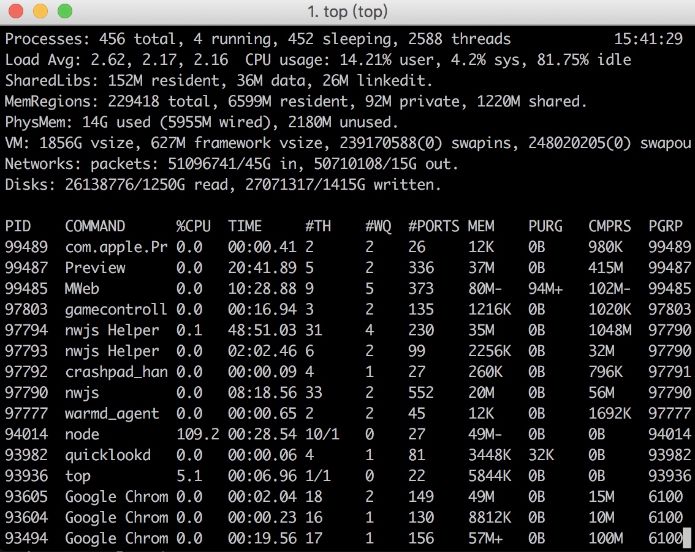Viewport: 695px width, 552px height.
Task: Click the MWeb process name
Action: coord(82,289)
